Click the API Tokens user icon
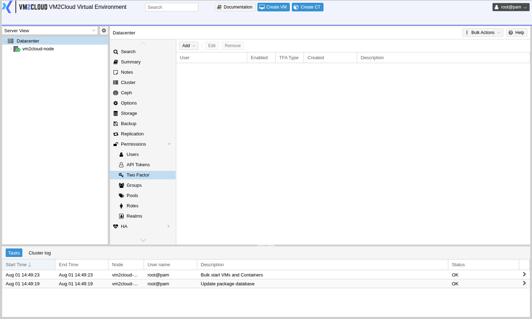Viewport: 532px width, 319px height. click(x=121, y=165)
